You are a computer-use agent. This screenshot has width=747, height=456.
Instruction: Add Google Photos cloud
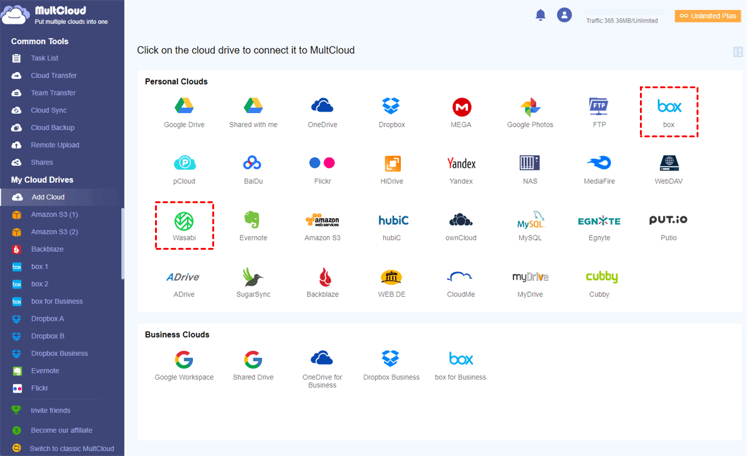(x=530, y=113)
